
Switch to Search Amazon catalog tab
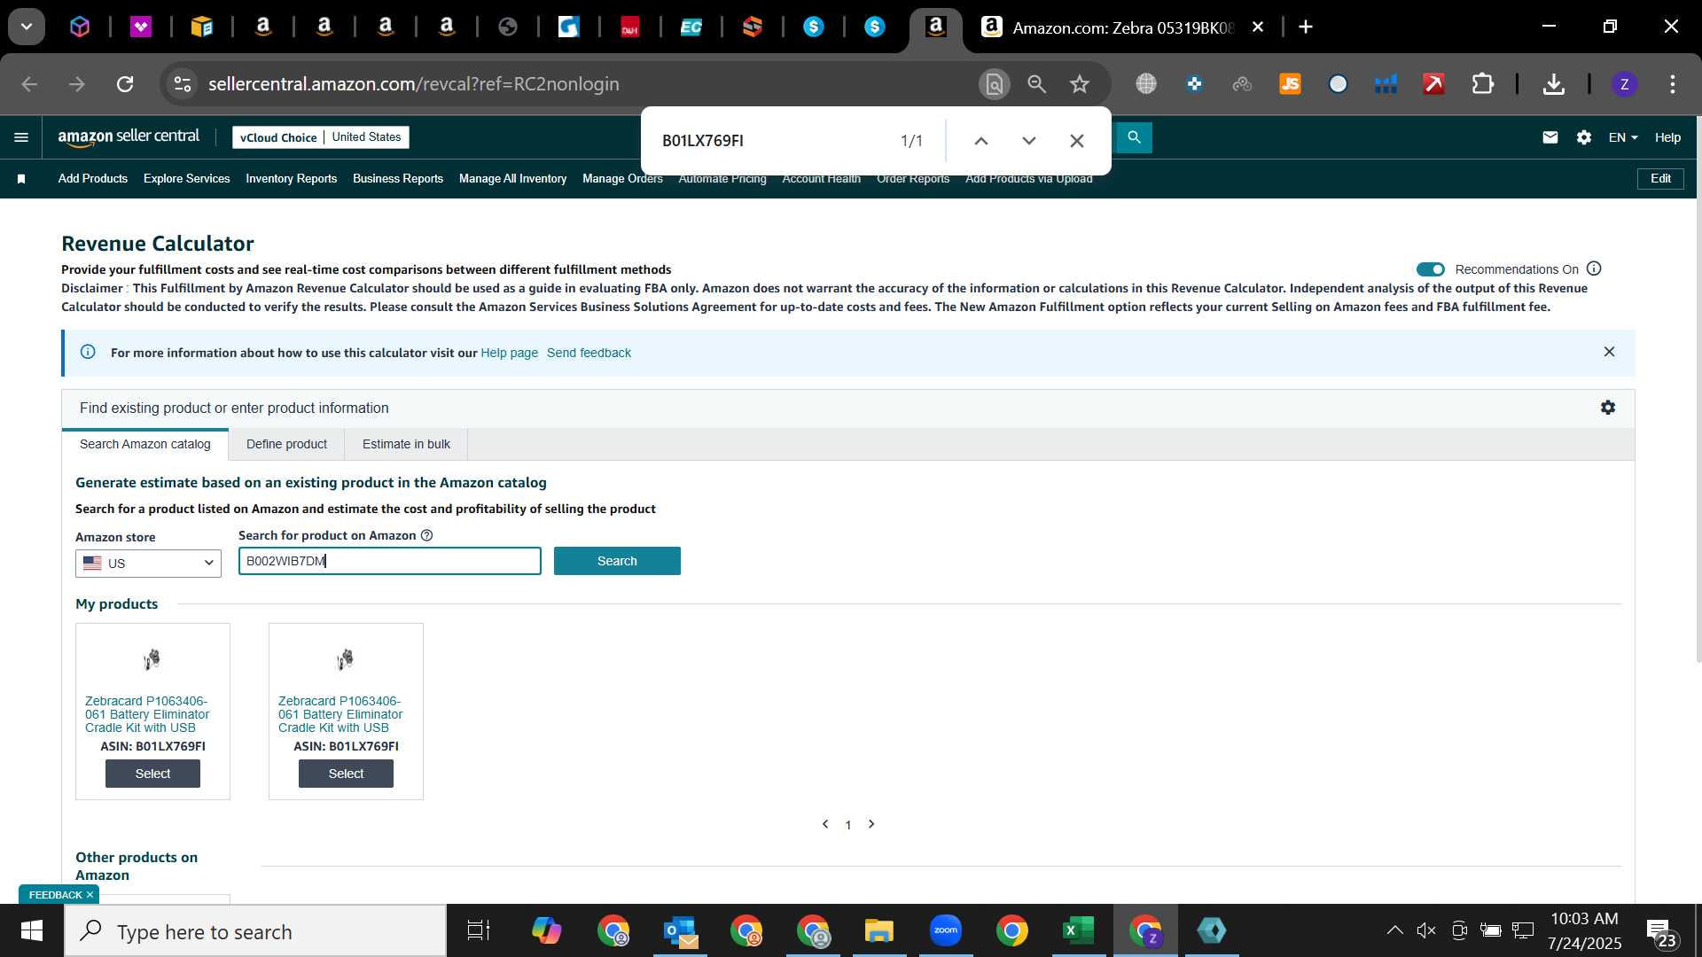[x=145, y=444]
